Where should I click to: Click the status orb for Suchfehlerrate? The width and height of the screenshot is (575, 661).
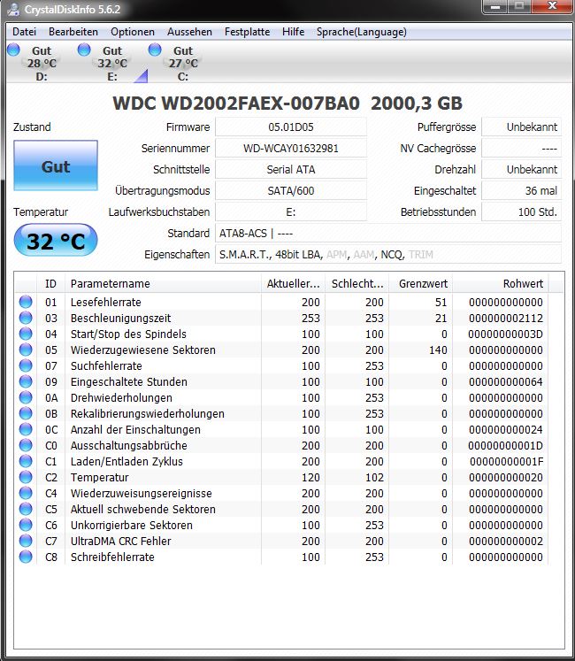(26, 365)
